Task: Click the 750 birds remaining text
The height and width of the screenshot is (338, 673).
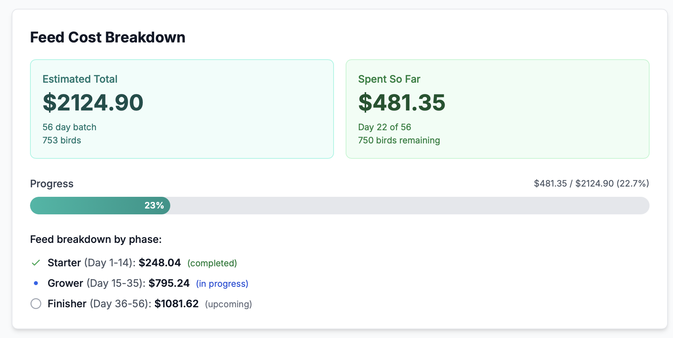Action: click(x=399, y=140)
